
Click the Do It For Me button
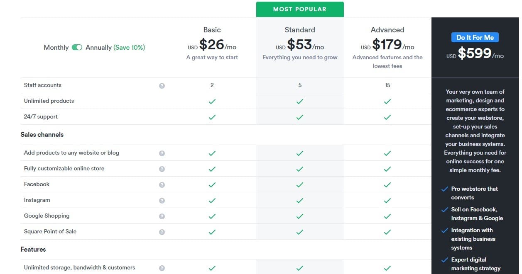475,37
